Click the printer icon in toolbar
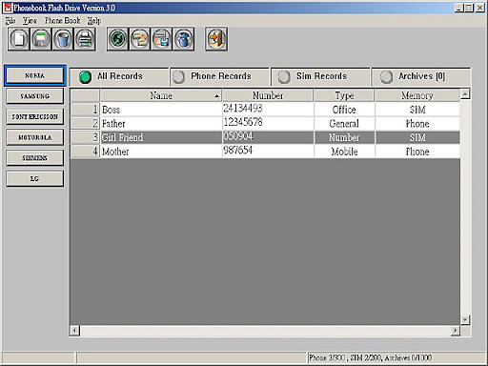Screen dimensions: 488x366 click(x=85, y=39)
